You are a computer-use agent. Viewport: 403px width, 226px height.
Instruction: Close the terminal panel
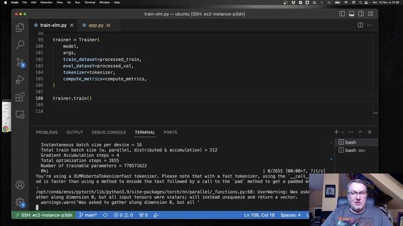(370, 132)
